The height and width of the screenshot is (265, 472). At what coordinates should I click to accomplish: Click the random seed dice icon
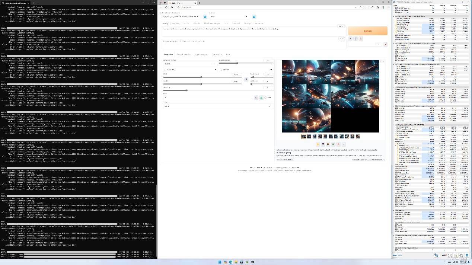tap(256, 98)
